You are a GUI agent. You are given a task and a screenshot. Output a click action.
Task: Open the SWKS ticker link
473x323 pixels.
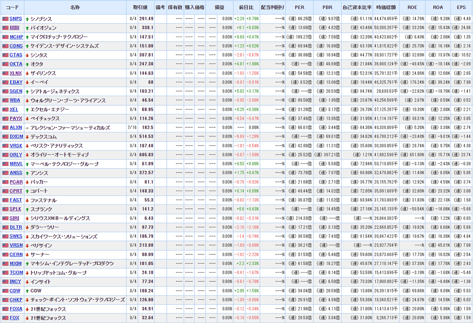16,236
